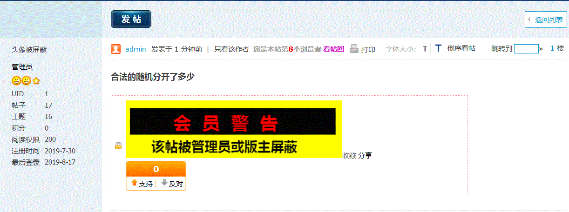Click the purple 看帖回 link
The image size is (569, 212).
point(333,49)
